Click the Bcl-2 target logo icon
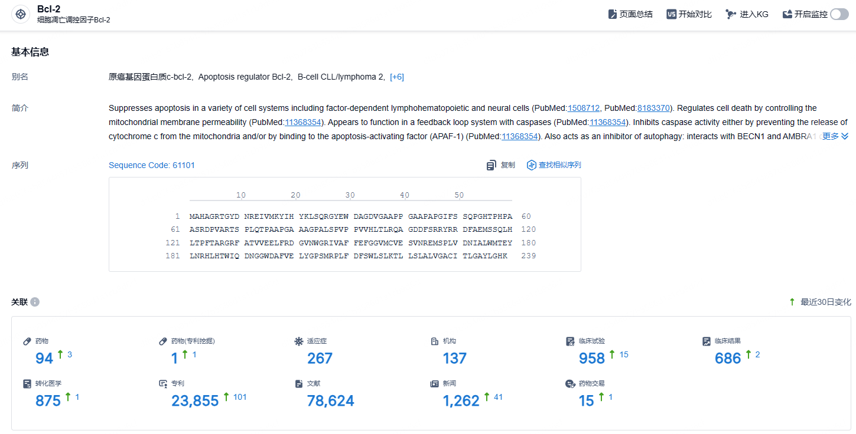The image size is (856, 434). [x=21, y=14]
